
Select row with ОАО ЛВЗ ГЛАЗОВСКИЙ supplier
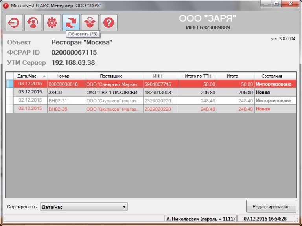pos(113,92)
